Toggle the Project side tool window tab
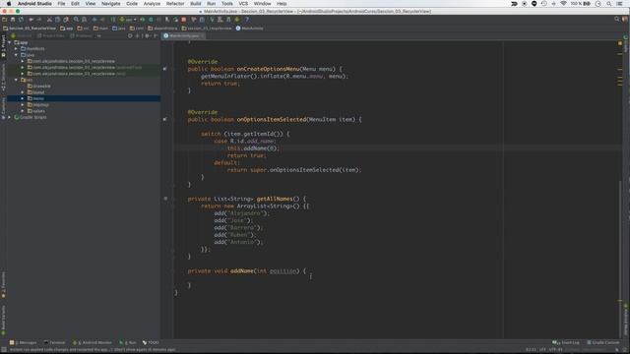The height and width of the screenshot is (354, 630). coord(3,46)
